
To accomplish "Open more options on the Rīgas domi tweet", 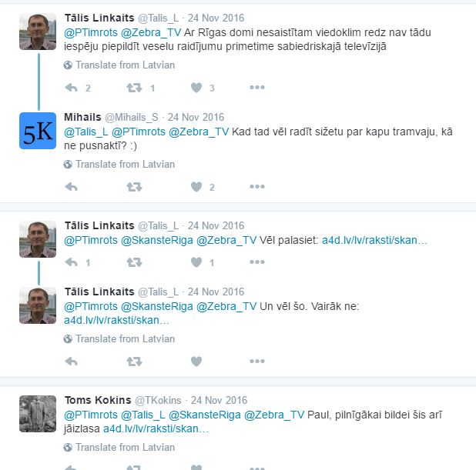I will pos(257,88).
